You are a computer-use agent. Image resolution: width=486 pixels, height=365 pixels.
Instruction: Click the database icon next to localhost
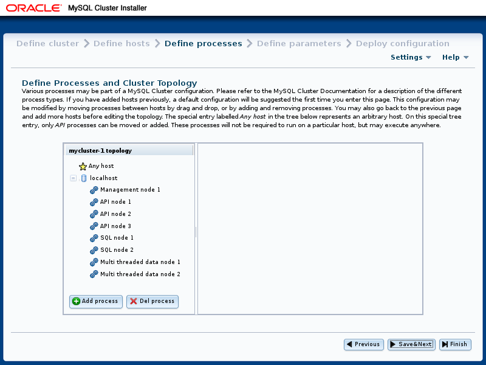[83, 178]
